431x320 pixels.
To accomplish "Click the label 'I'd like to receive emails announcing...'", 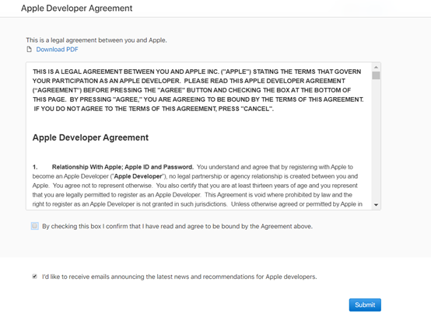I will (179, 277).
